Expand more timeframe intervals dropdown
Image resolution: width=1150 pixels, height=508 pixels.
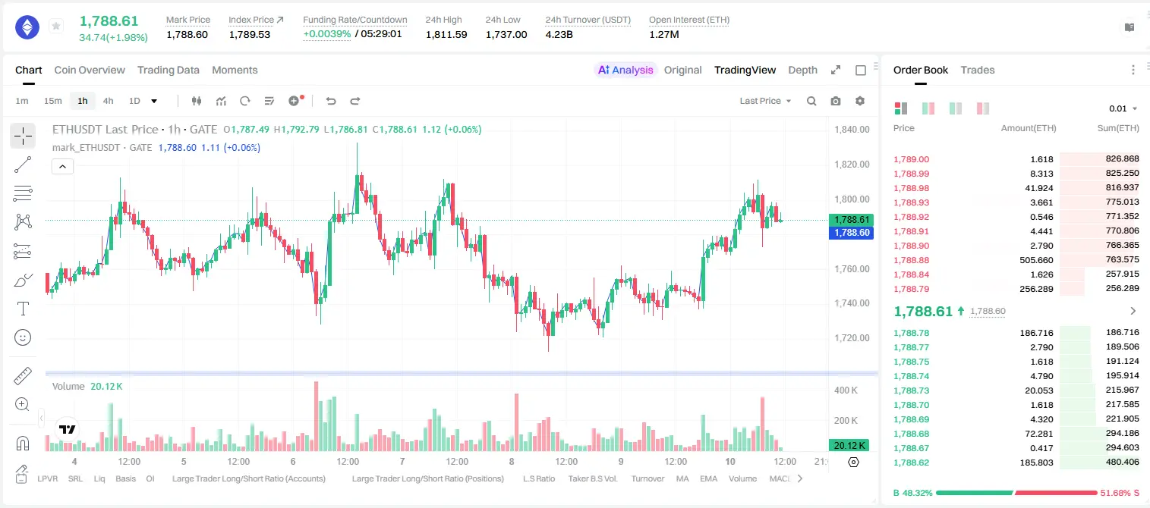[154, 101]
